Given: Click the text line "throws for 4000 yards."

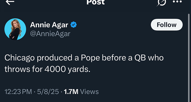Looking at the screenshot, I should point(47,69).
